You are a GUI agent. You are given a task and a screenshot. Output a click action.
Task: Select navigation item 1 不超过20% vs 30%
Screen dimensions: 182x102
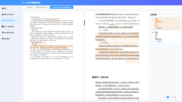point(167,24)
